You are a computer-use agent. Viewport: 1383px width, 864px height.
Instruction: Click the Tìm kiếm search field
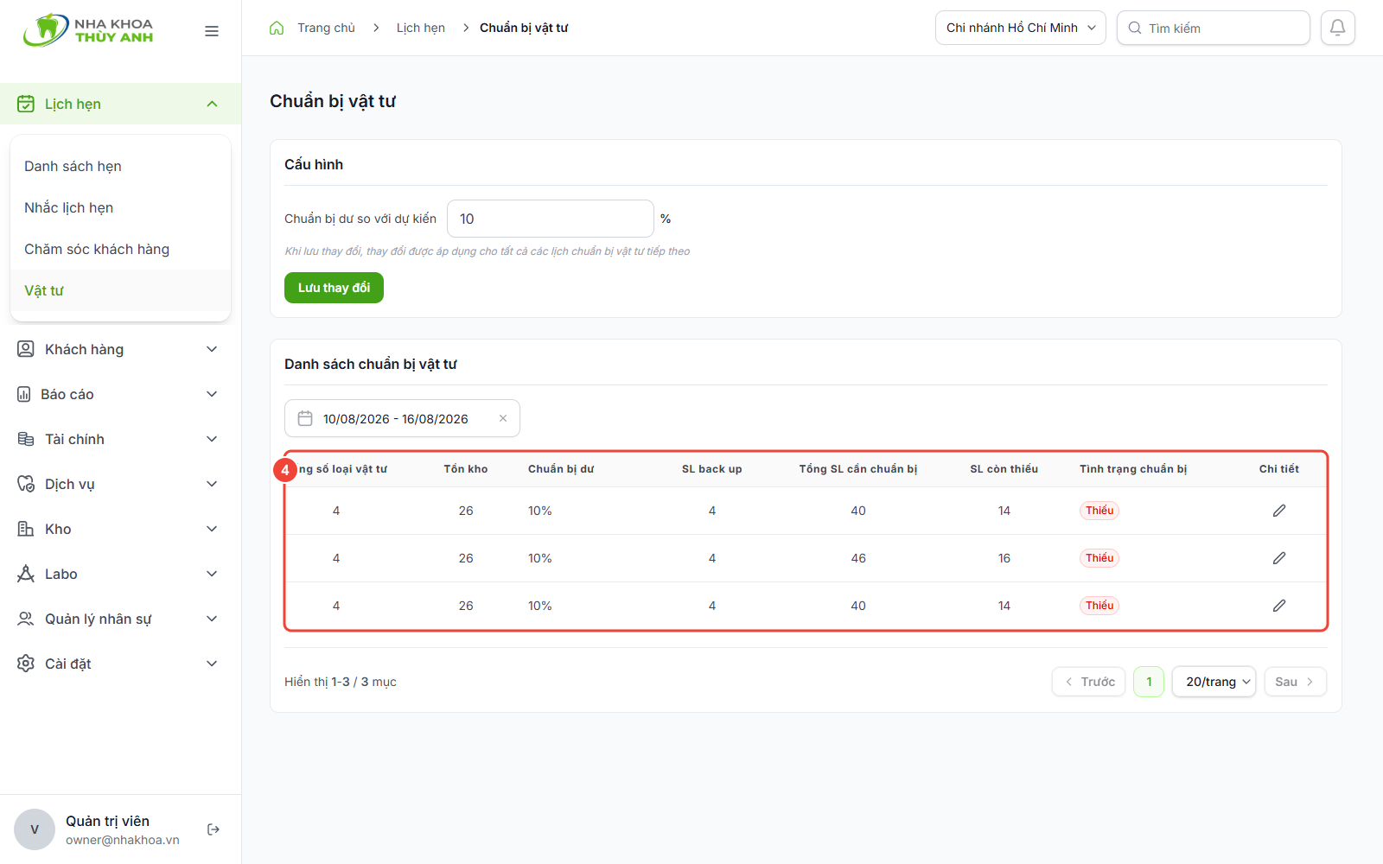(x=1214, y=28)
